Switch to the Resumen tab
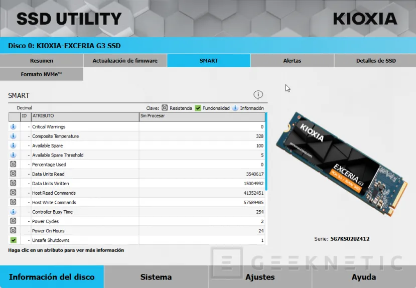The width and height of the screenshot is (416, 288). click(x=42, y=61)
